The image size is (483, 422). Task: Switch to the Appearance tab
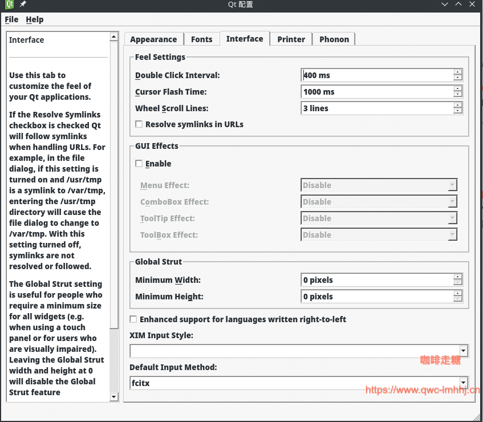154,39
